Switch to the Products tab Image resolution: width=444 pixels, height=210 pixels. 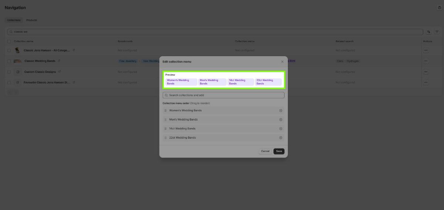(31, 20)
